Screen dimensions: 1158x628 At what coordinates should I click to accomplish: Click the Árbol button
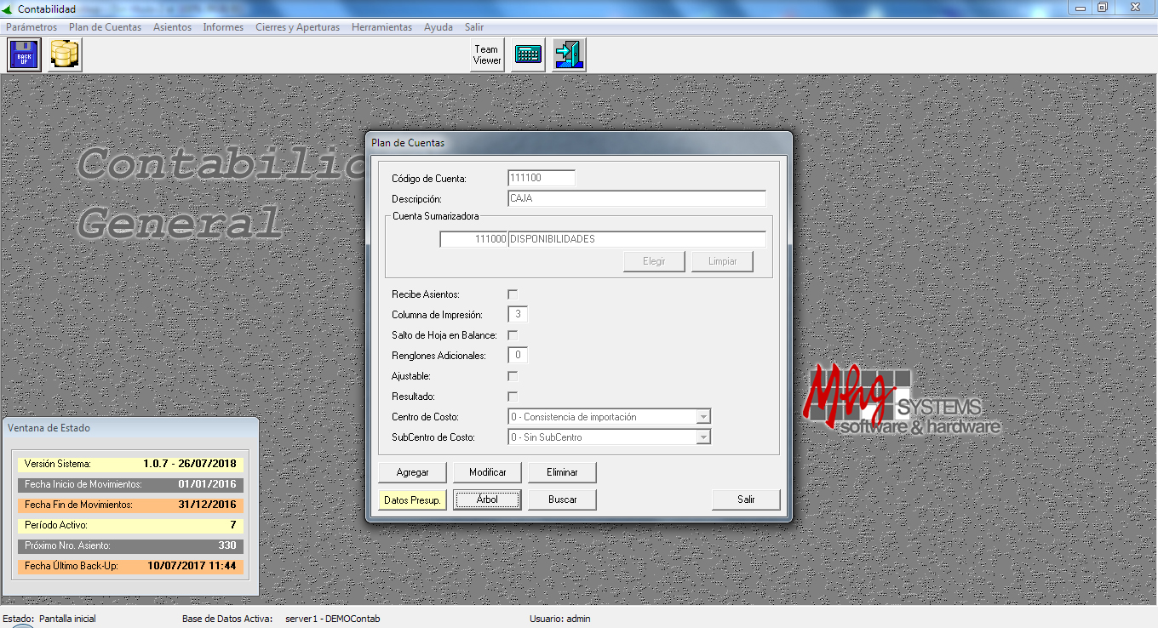(487, 500)
